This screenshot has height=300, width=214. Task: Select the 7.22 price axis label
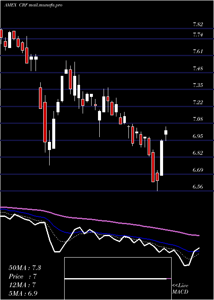pos(198,102)
